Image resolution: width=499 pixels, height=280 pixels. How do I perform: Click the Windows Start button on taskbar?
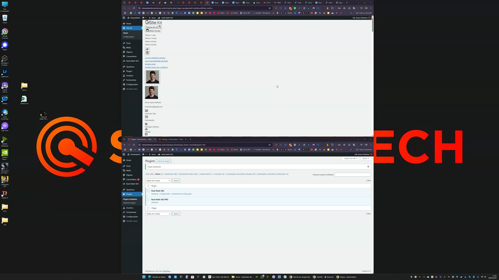pos(143,277)
